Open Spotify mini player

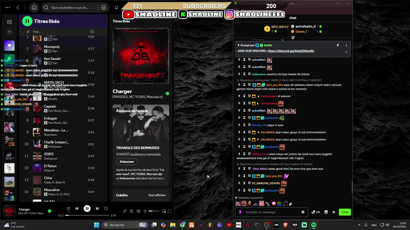point(164,211)
